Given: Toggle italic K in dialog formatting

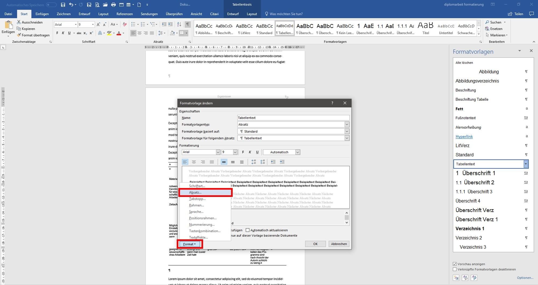Looking at the screenshot, I should (250, 152).
